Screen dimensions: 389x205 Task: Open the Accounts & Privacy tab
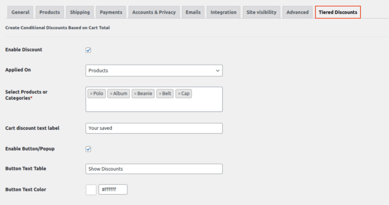click(x=154, y=12)
